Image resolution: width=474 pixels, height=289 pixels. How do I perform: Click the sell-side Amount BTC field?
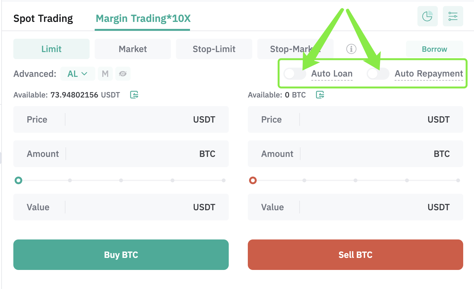pyautogui.click(x=355, y=154)
